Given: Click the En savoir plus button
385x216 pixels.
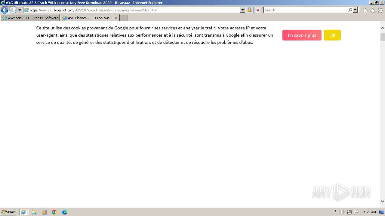Looking at the screenshot, I should click(x=302, y=35).
